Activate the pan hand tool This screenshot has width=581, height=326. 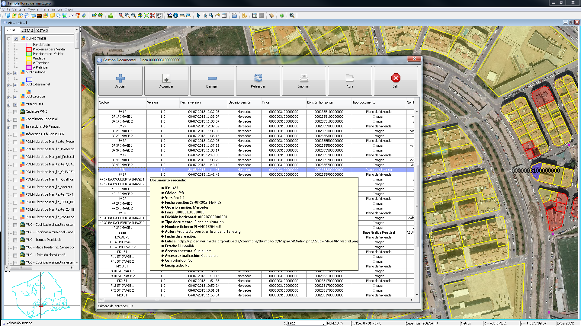(159, 15)
